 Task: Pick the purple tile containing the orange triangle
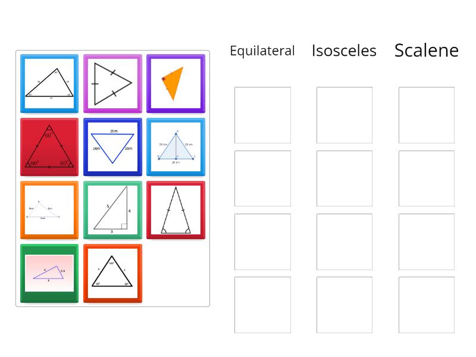pyautogui.click(x=176, y=83)
